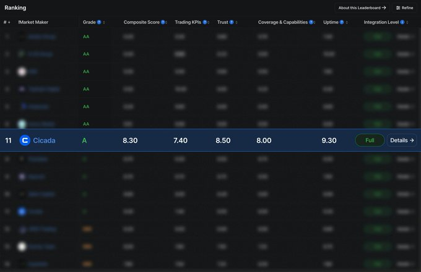Screen dimensions: 421x272
Task: Click the Grade column label
Action: tap(89, 22)
